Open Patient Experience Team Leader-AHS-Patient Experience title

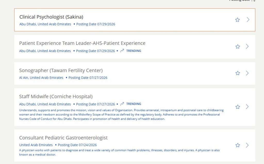click(82, 43)
